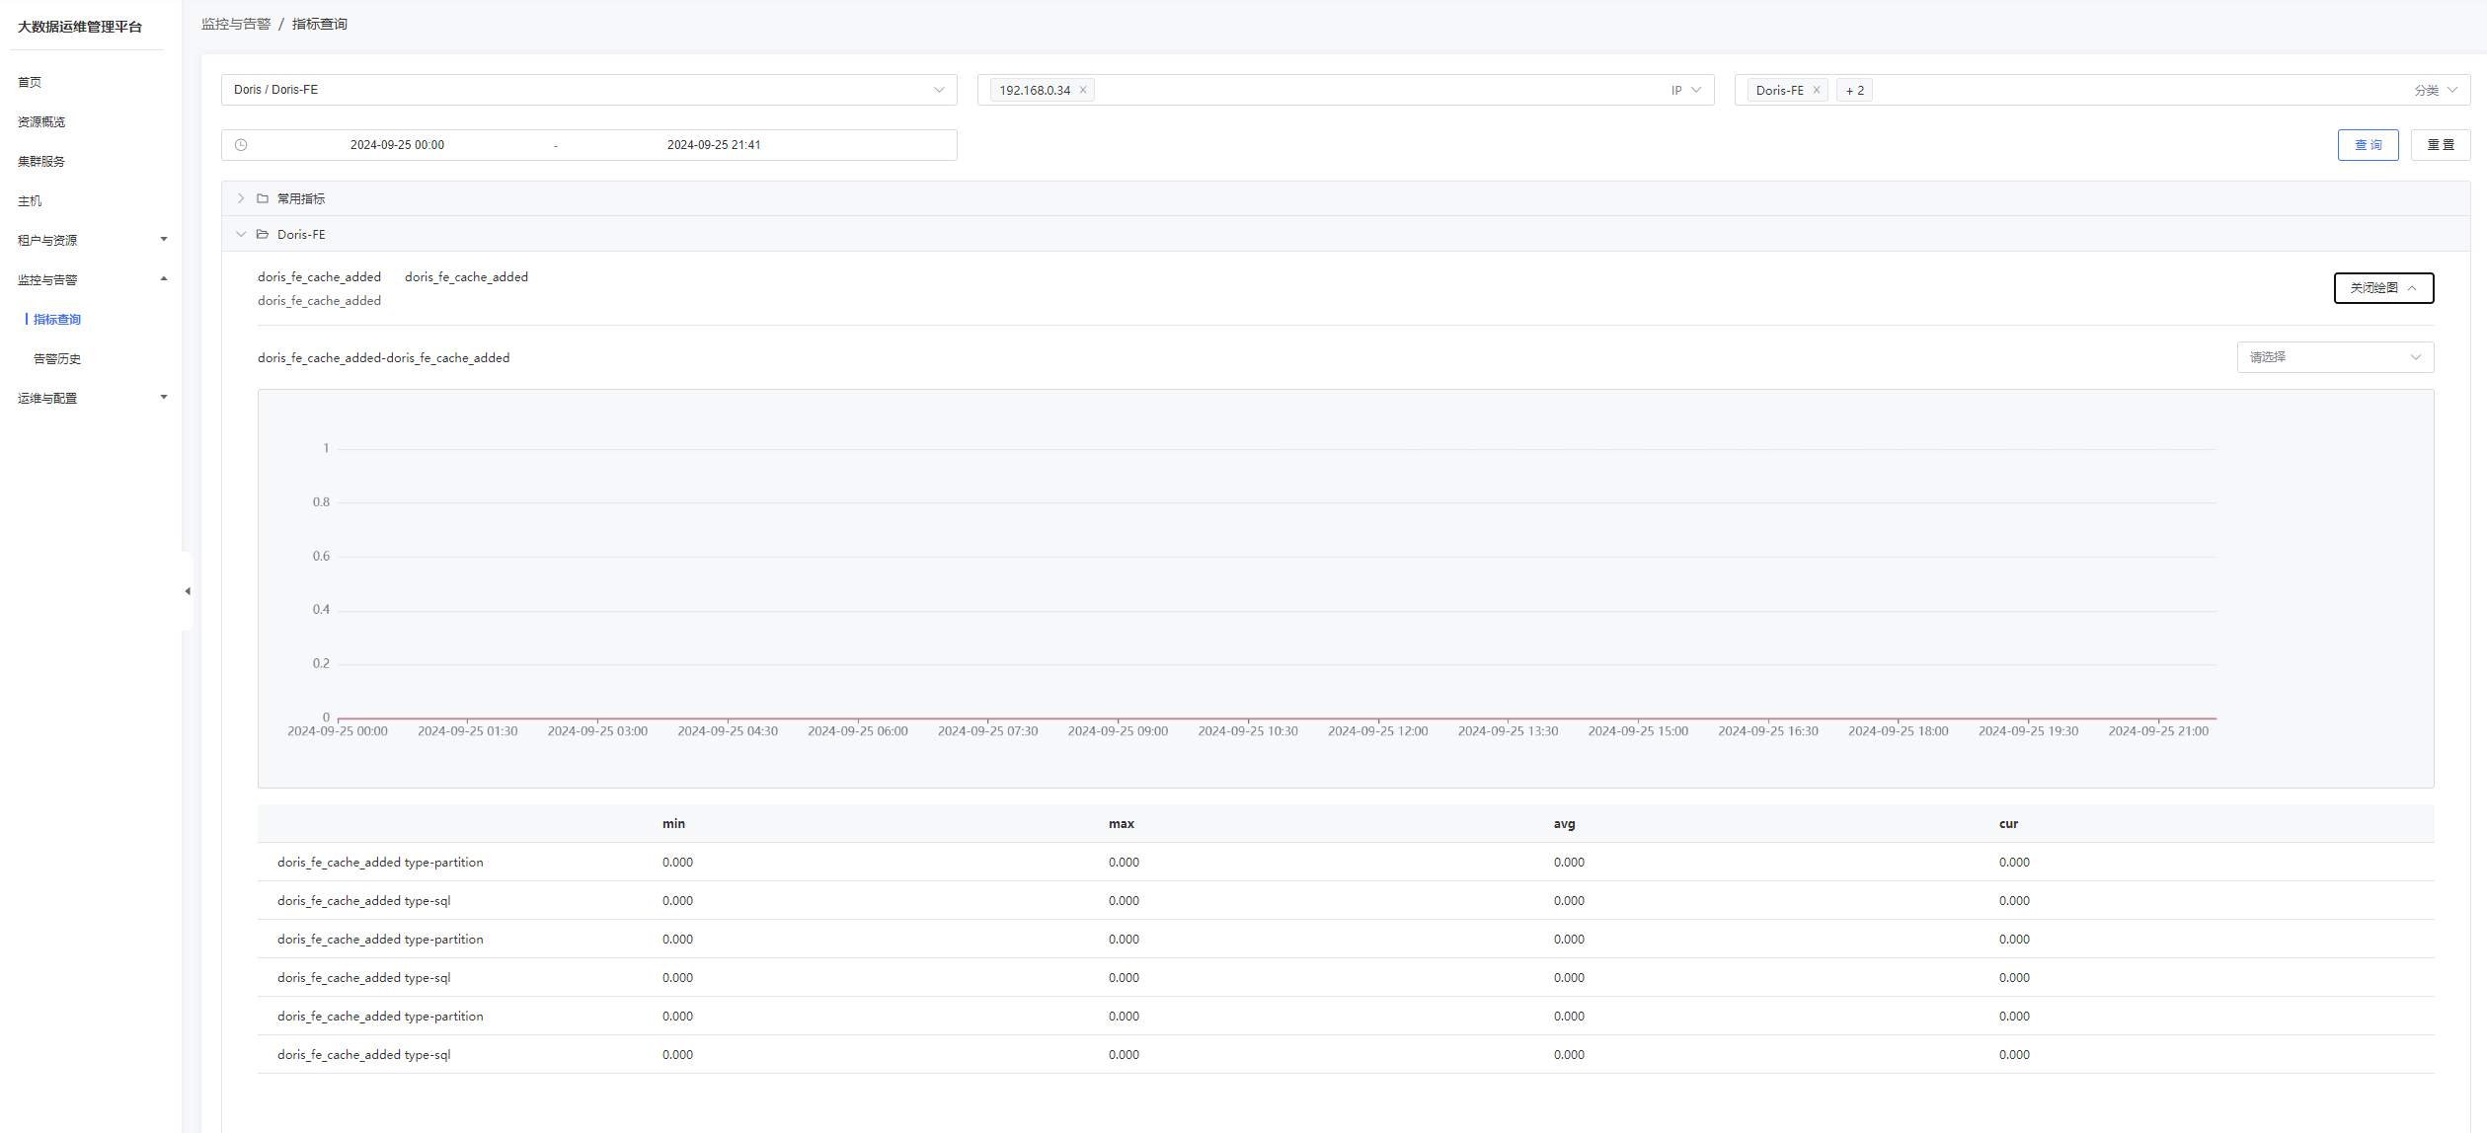
Task: Open 告警历史 submenu item
Action: (57, 358)
